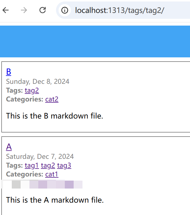The image size is (190, 215).
Task: Click the blue header banner
Action: pyautogui.click(x=95, y=41)
